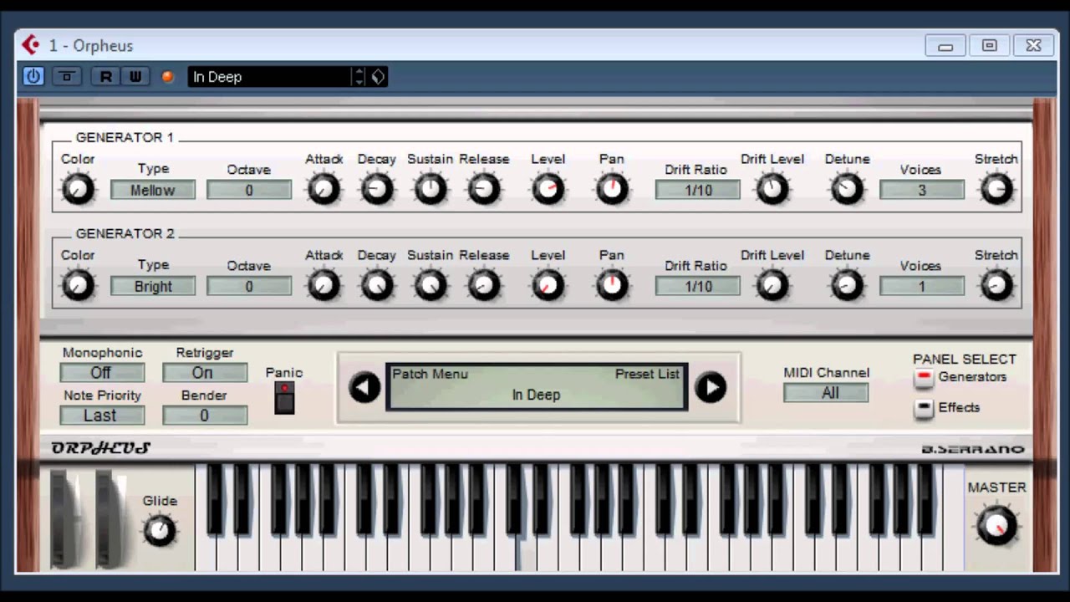Select the Effects panel

[924, 409]
